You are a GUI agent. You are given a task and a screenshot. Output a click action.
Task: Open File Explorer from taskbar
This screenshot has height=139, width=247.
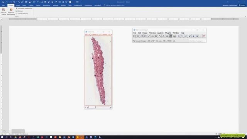tap(15, 137)
